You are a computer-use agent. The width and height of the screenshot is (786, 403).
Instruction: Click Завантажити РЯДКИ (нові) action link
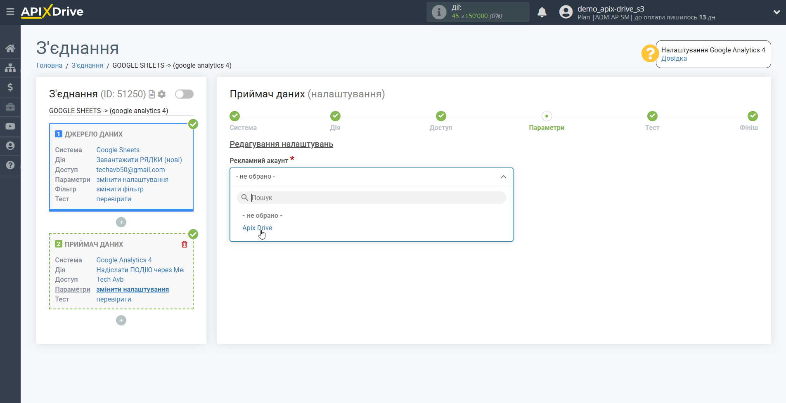(x=139, y=160)
